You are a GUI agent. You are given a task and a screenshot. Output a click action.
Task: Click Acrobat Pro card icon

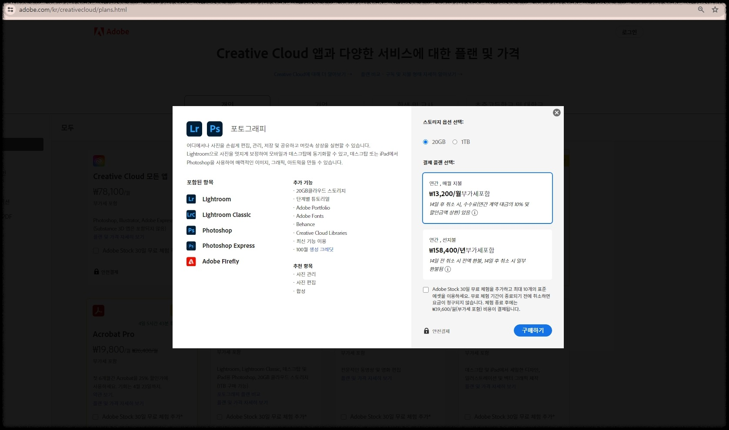98,310
